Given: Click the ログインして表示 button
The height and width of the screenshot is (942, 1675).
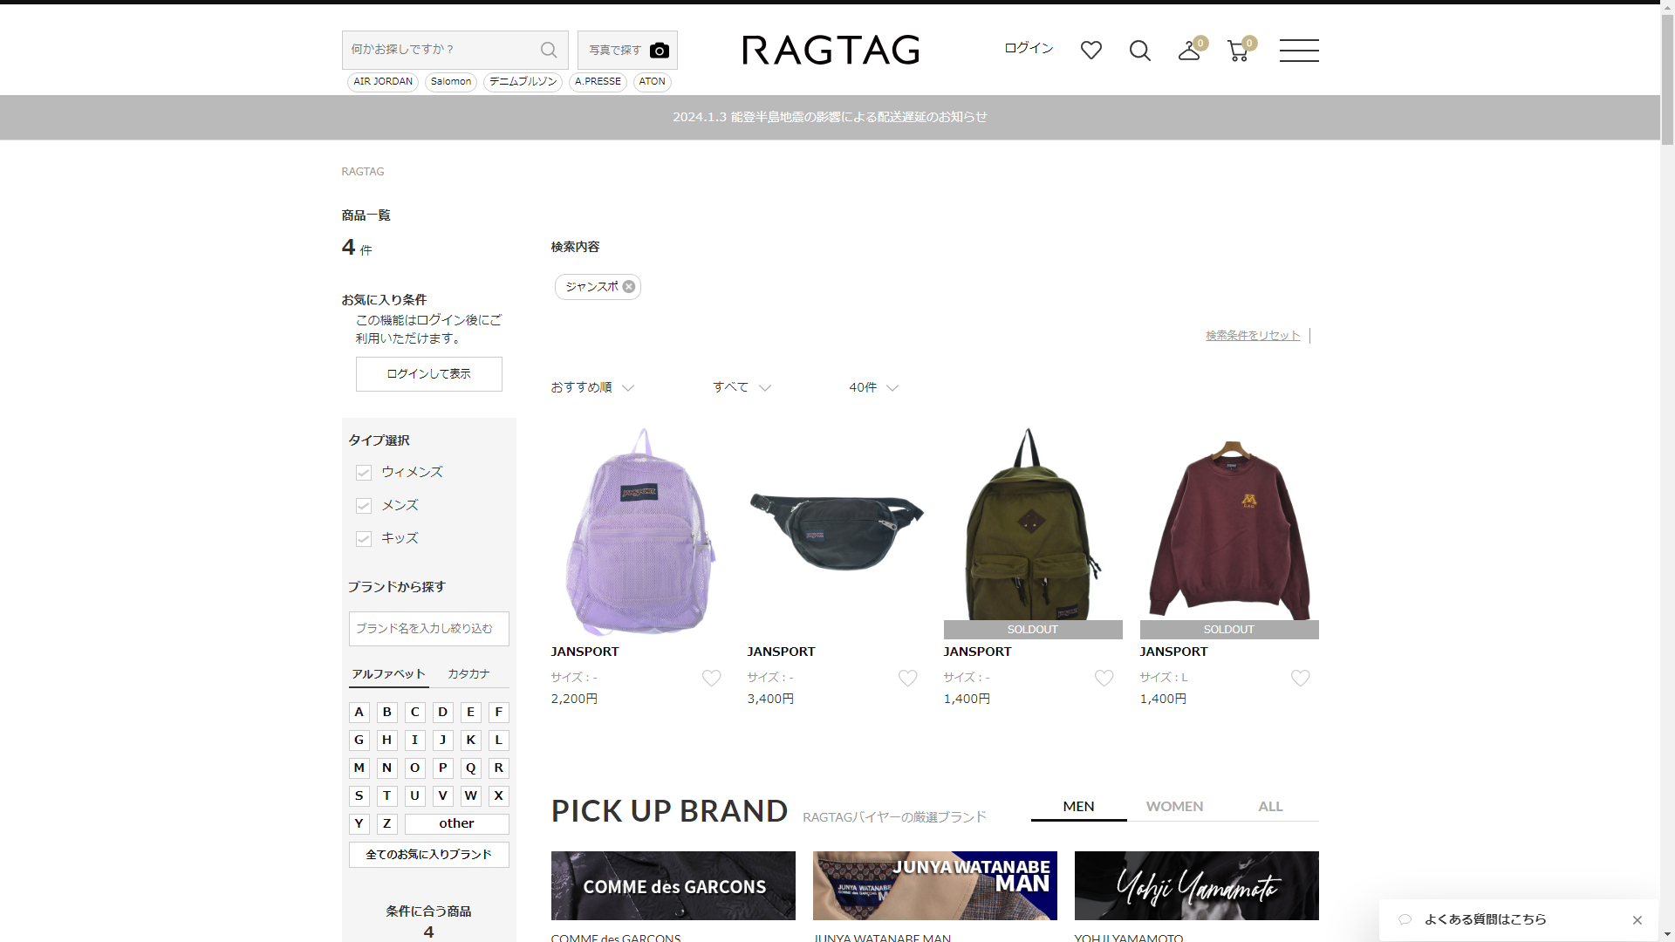Looking at the screenshot, I should pyautogui.click(x=428, y=373).
